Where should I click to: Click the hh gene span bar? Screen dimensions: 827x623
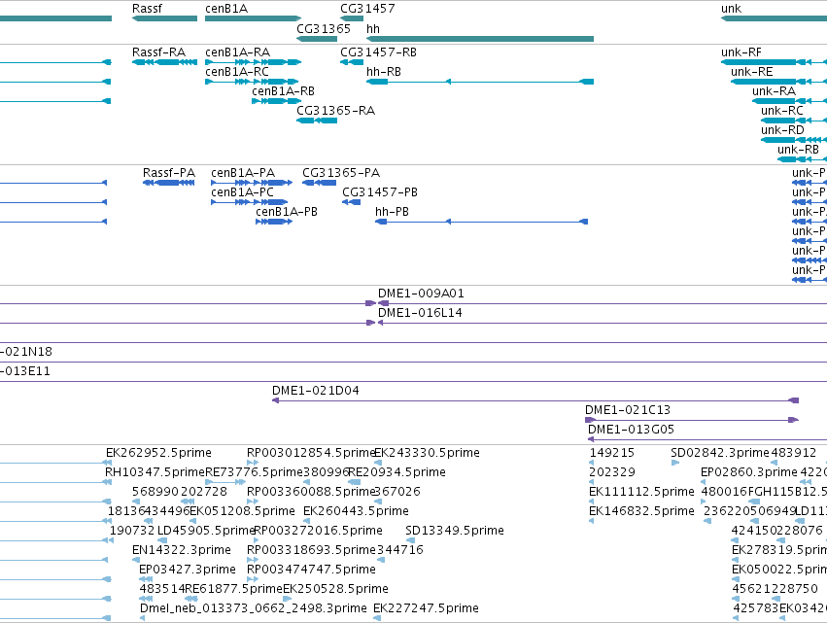tap(480, 39)
